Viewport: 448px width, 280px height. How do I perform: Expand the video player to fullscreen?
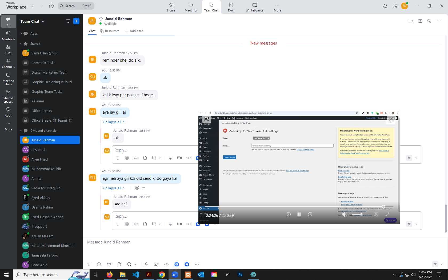(387, 214)
